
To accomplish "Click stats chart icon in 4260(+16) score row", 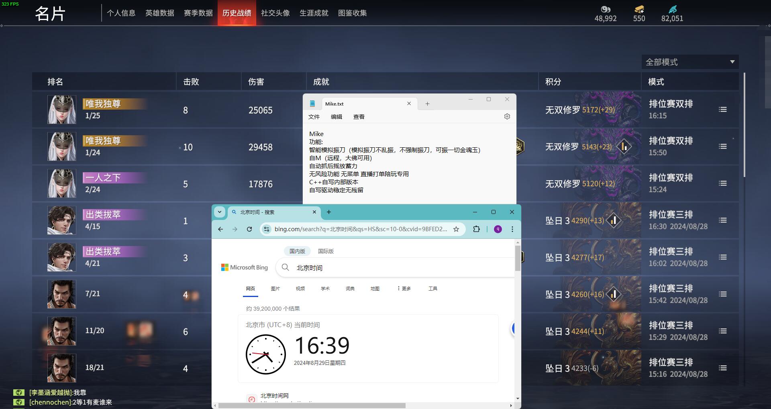I will (613, 294).
